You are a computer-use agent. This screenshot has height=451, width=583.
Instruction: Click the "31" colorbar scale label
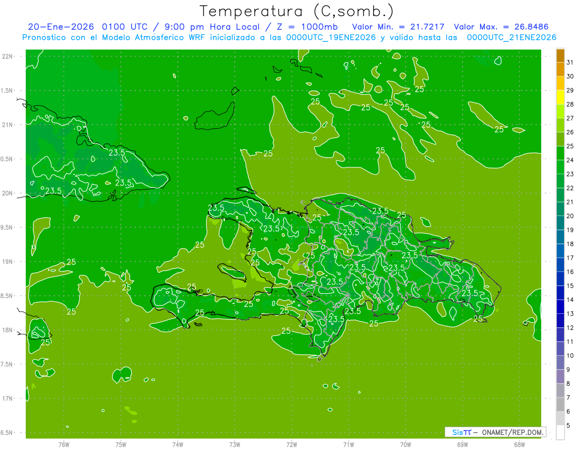tap(570, 62)
